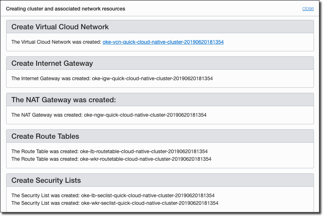Select the oke-wkr-seclist-quick-cloud-native-cluster name
The width and height of the screenshot is (323, 216).
[x=150, y=203]
